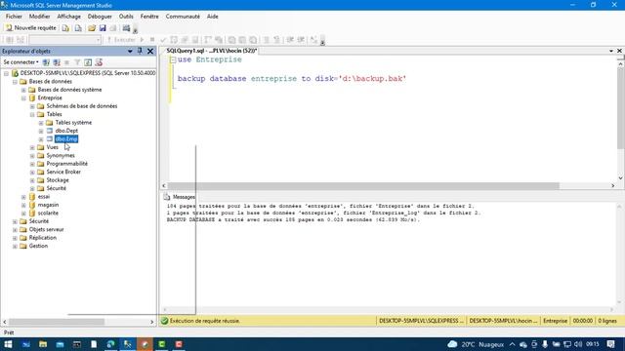Open the Déboguer menu
This screenshot has height=351, width=625.
[x=100, y=17]
